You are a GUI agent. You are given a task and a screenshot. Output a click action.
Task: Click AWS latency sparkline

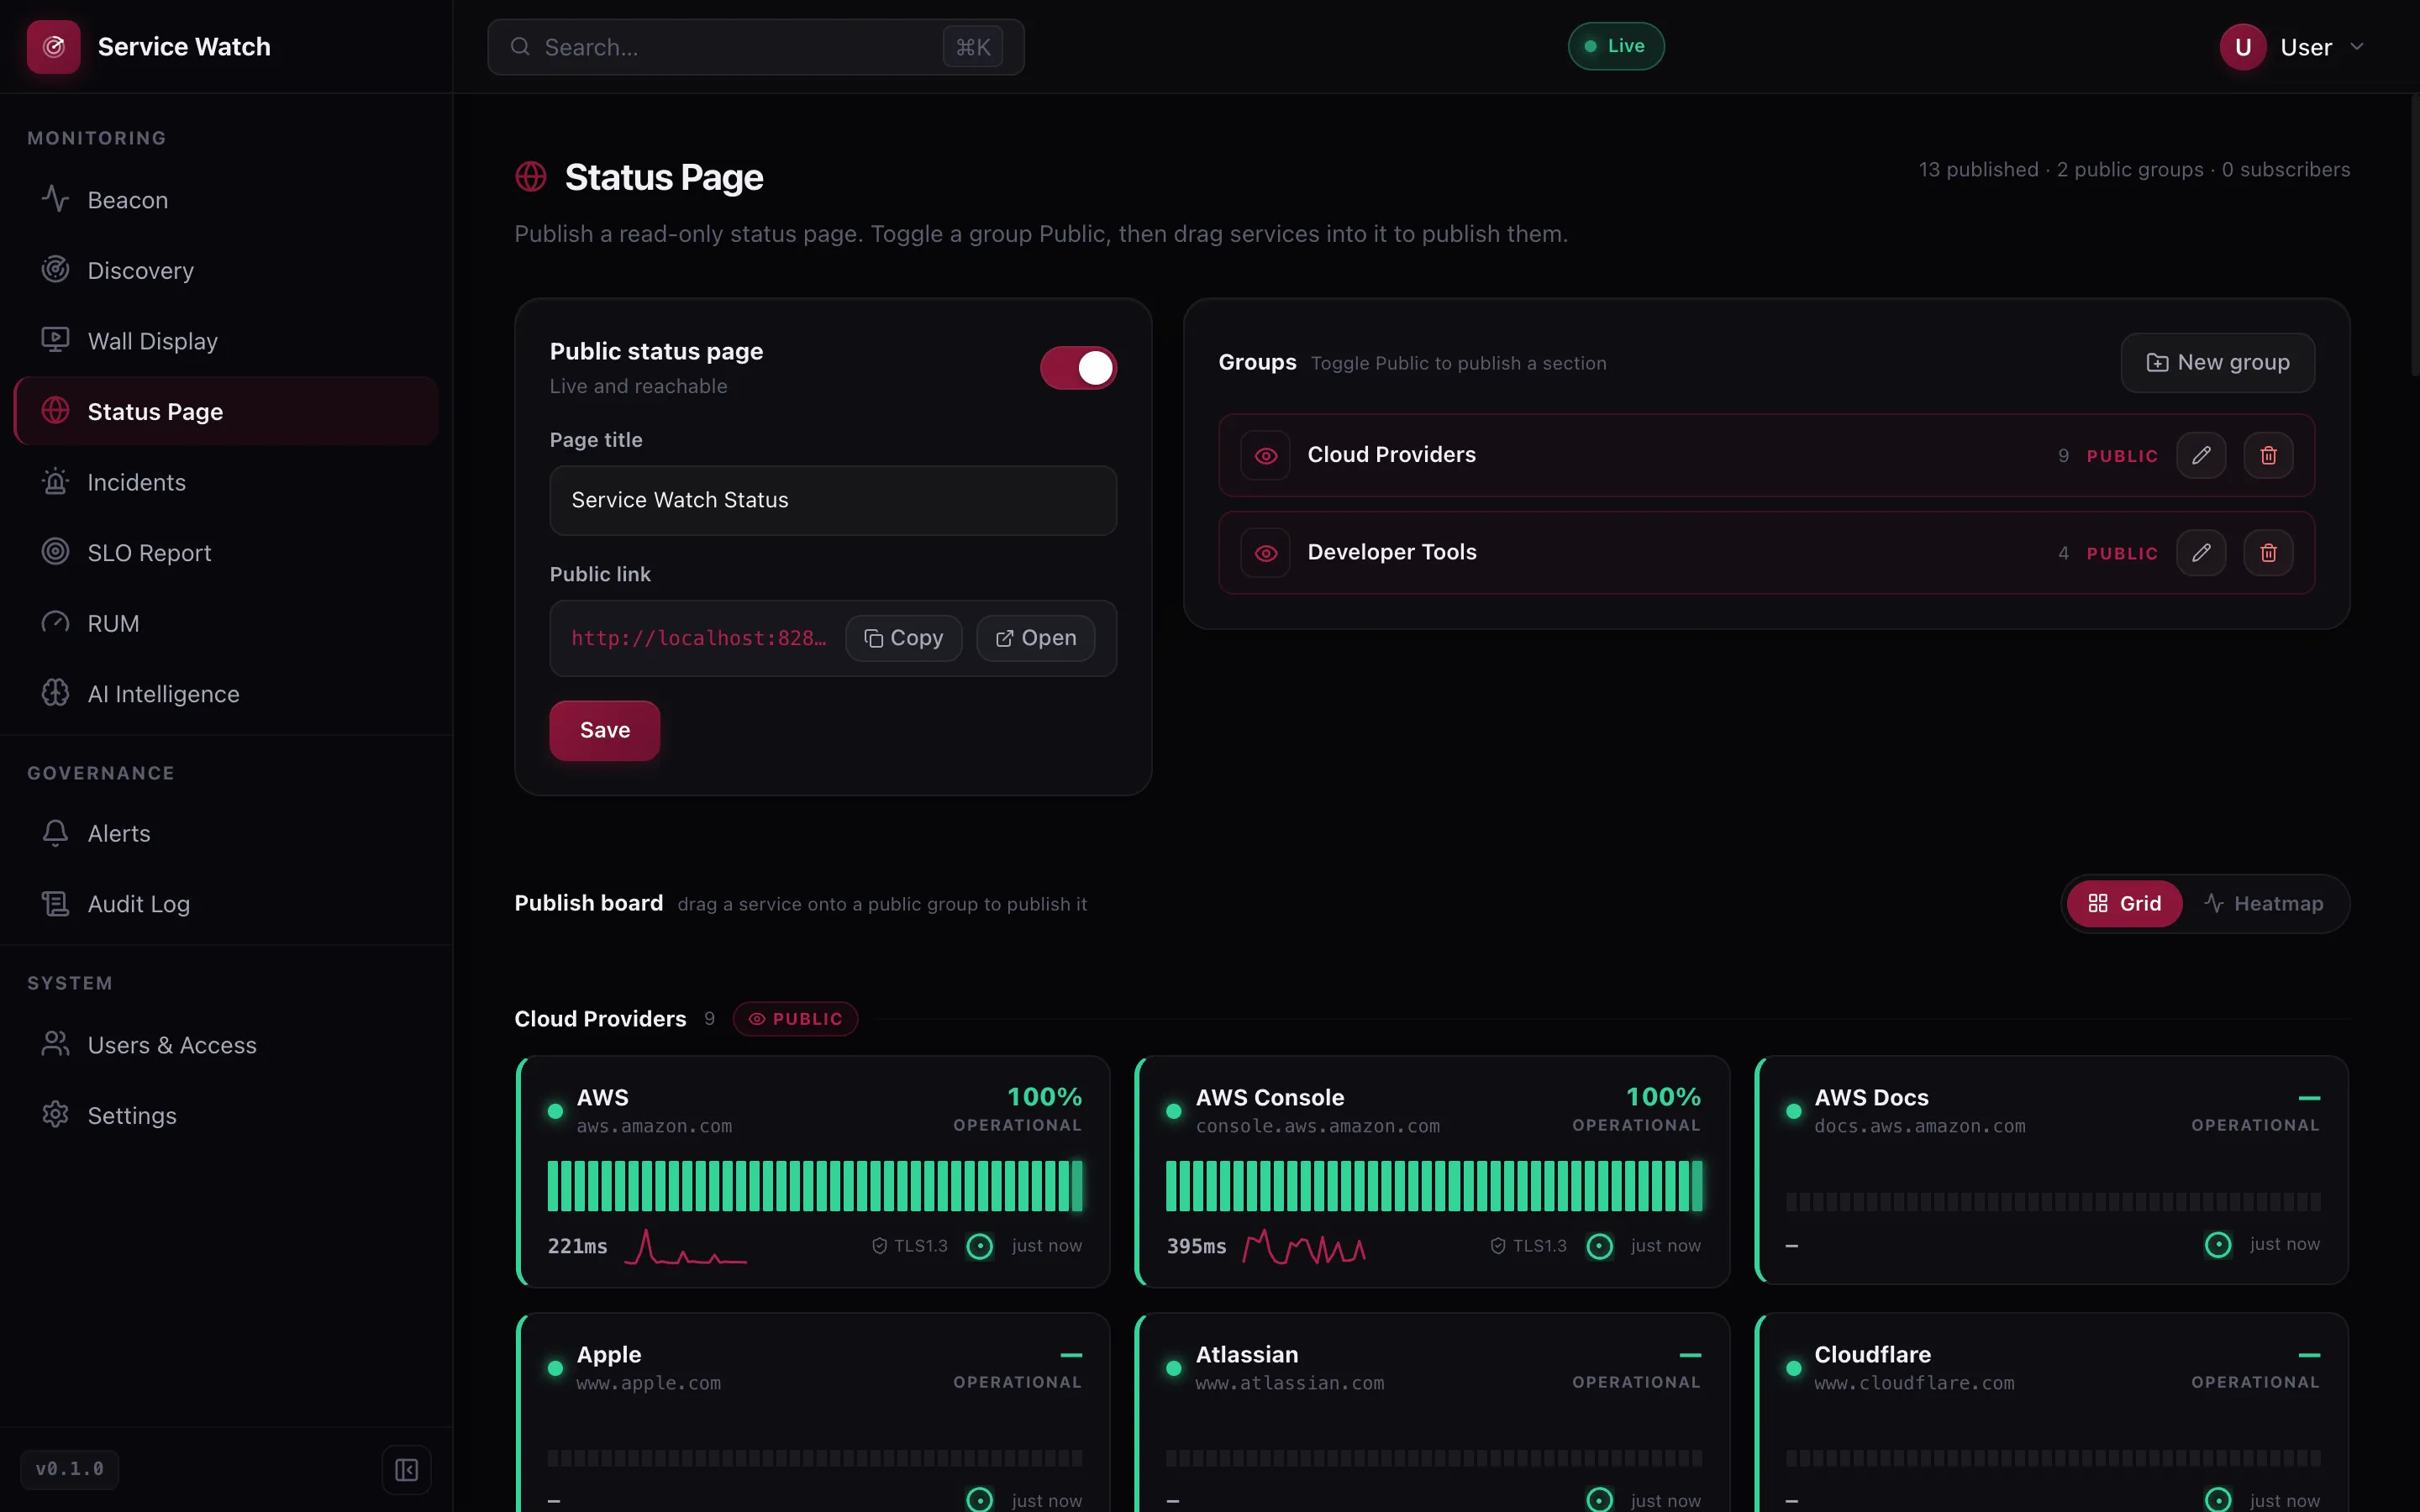pyautogui.click(x=686, y=1246)
